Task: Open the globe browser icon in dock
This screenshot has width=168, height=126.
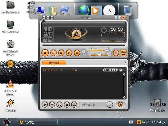Action: (84, 10)
